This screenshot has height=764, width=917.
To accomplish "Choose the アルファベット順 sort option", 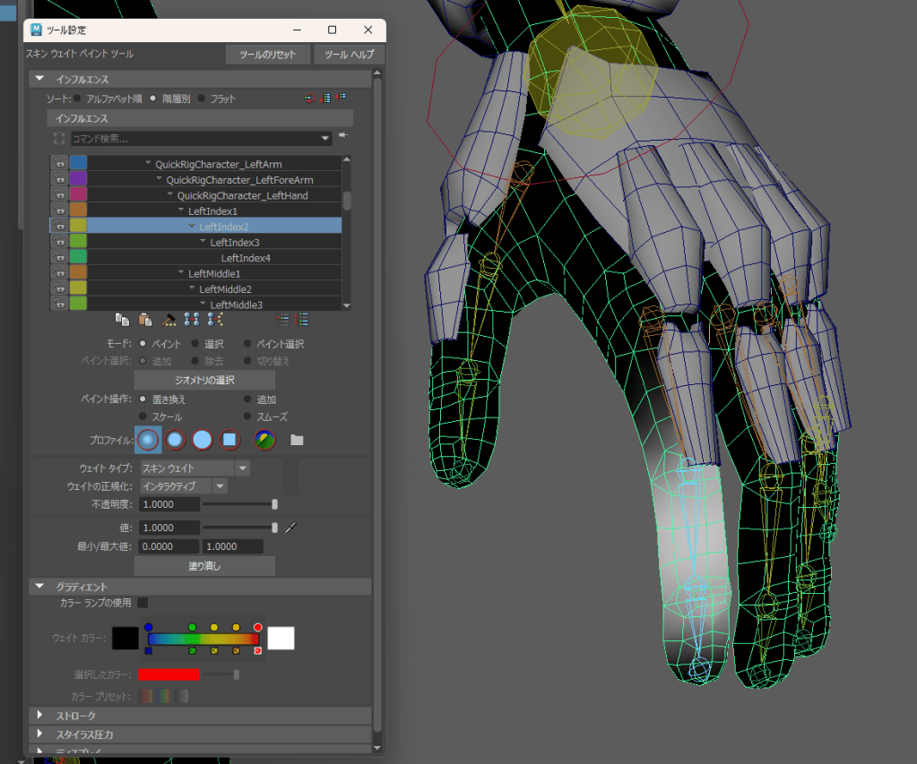I will [78, 99].
